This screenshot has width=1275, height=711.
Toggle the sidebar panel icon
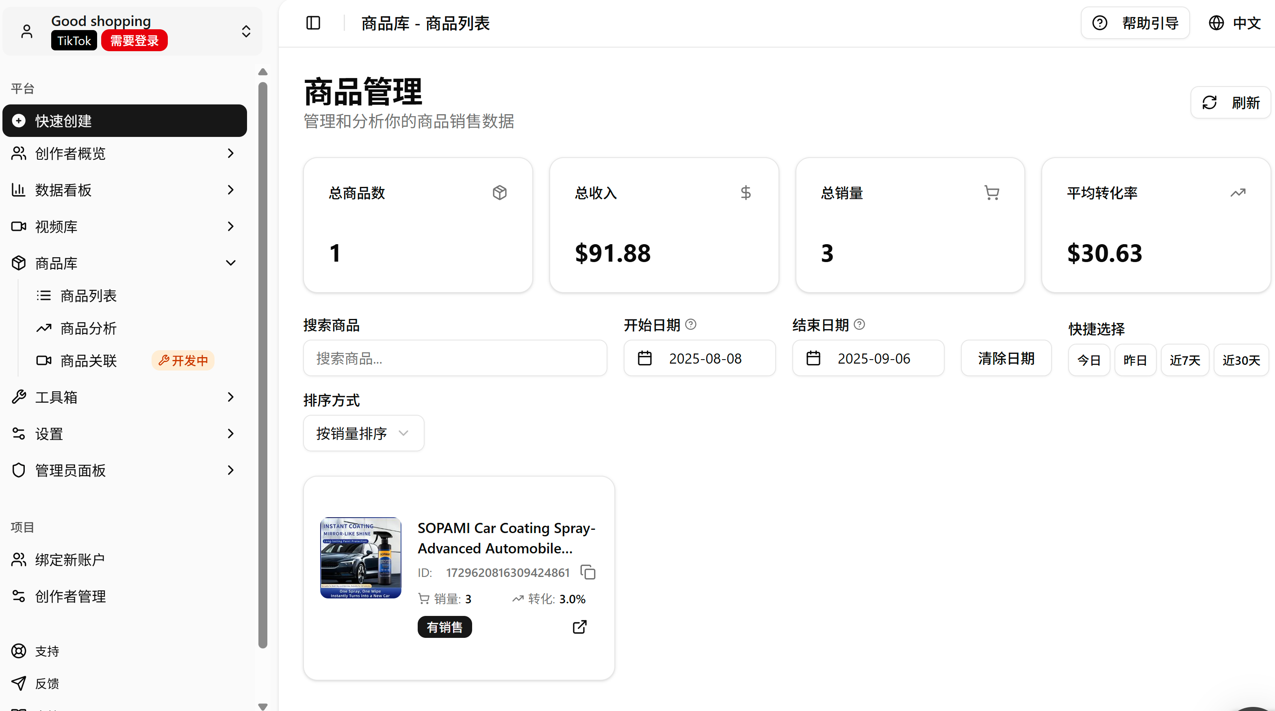point(313,23)
